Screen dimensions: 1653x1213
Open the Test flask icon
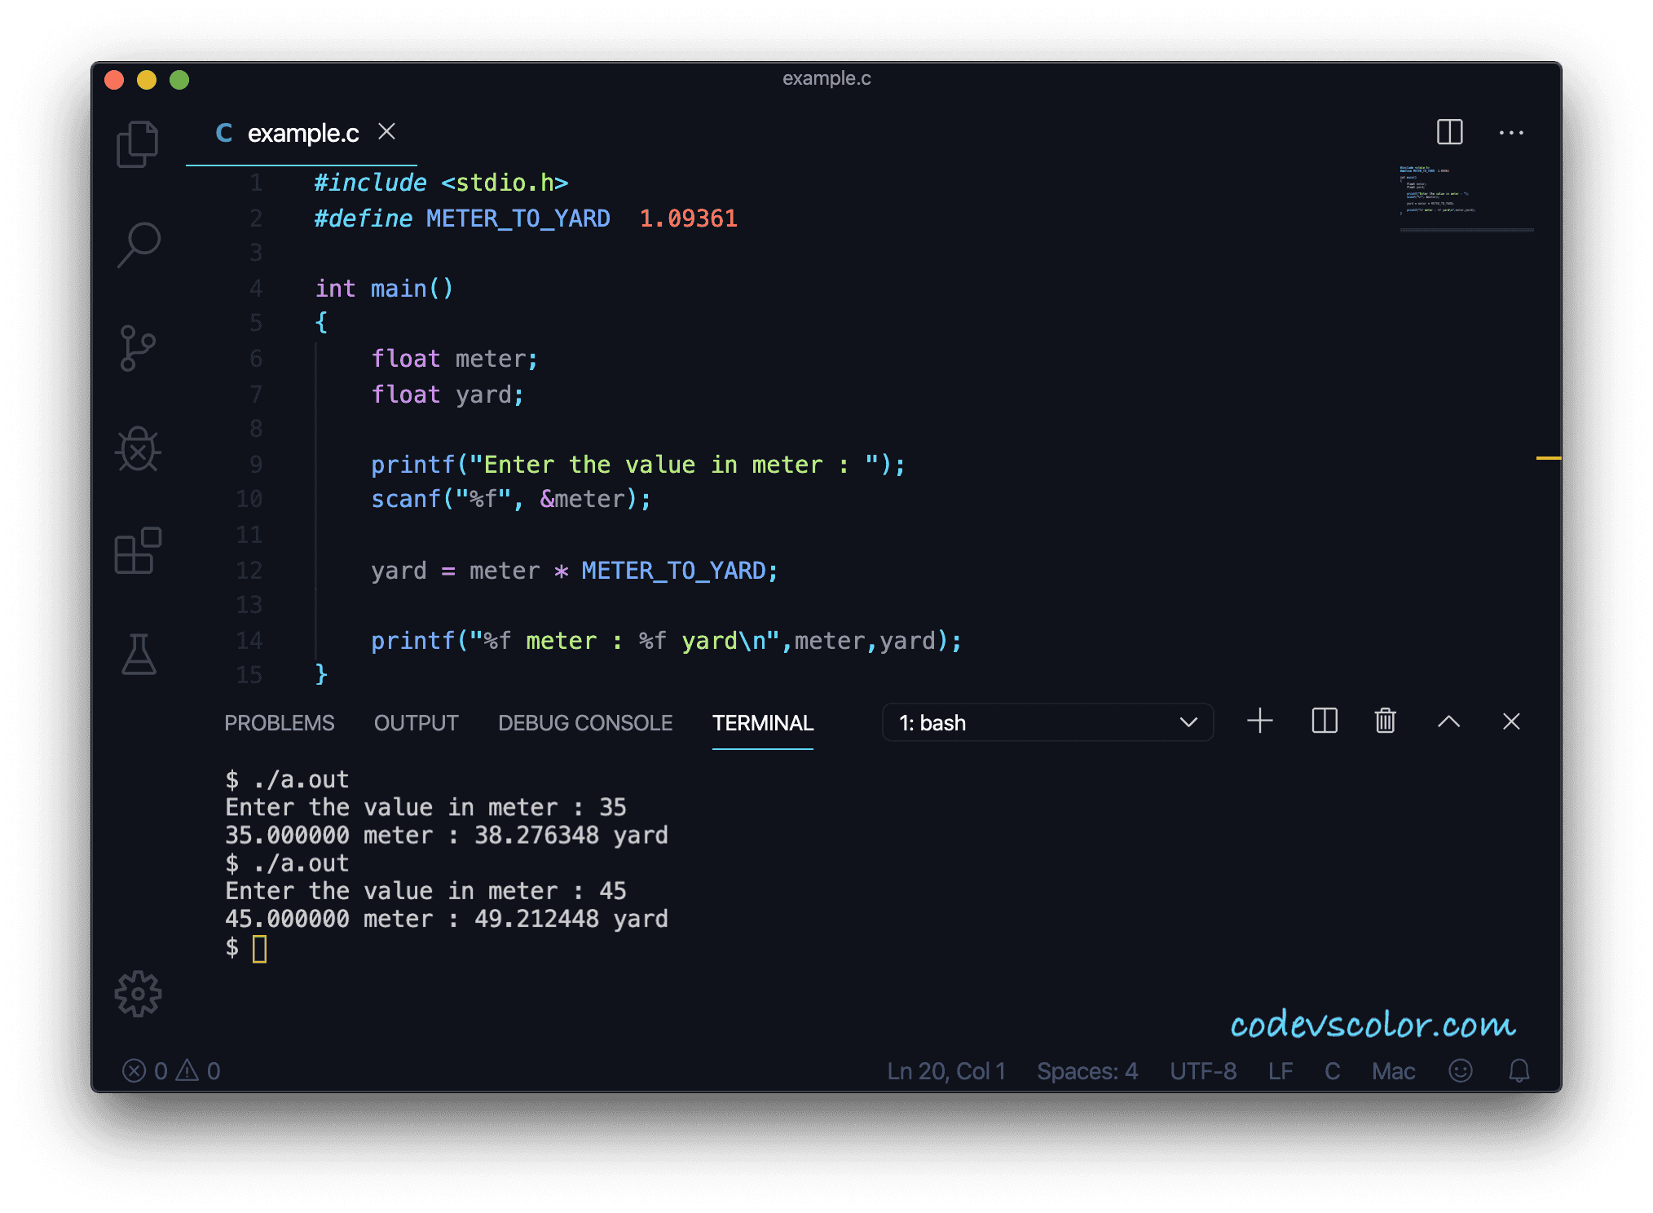pyautogui.click(x=139, y=655)
